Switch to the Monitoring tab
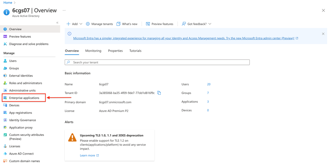This screenshot has height=165, width=329. point(93,51)
